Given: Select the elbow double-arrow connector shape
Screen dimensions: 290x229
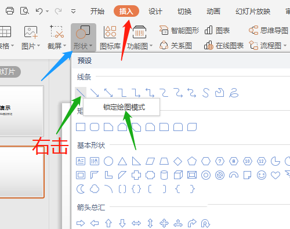Looking at the screenshot, I should (x=150, y=93).
